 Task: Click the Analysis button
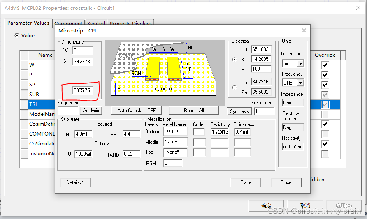[91, 111]
